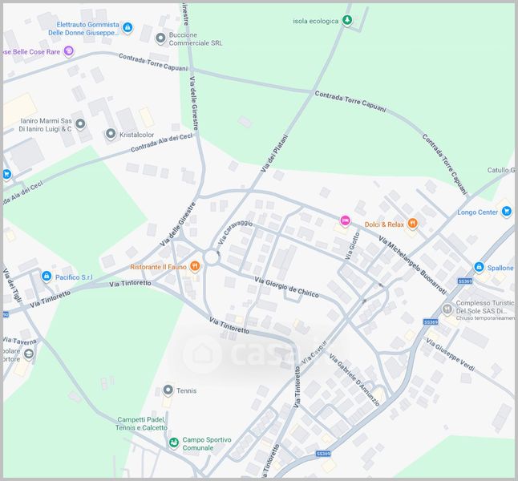Click the Complesso Turistico Del Sole marker

click(x=447, y=309)
